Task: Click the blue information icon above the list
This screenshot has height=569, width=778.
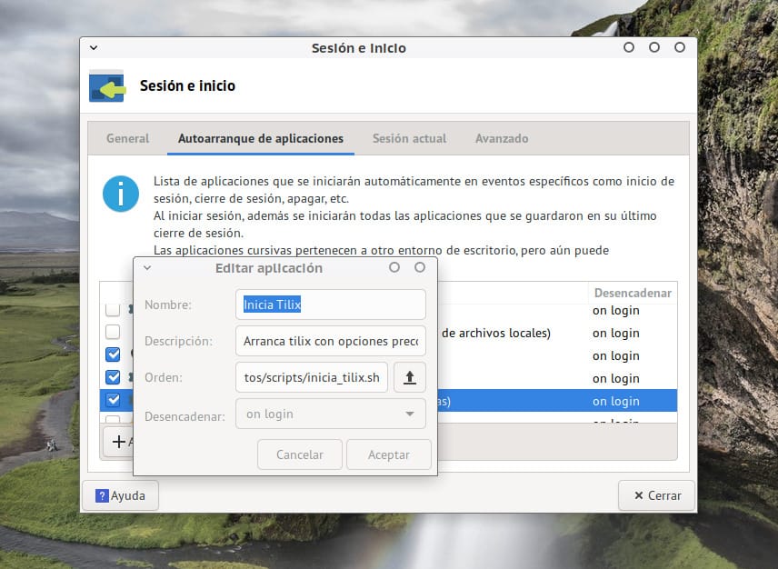Action: click(x=120, y=194)
